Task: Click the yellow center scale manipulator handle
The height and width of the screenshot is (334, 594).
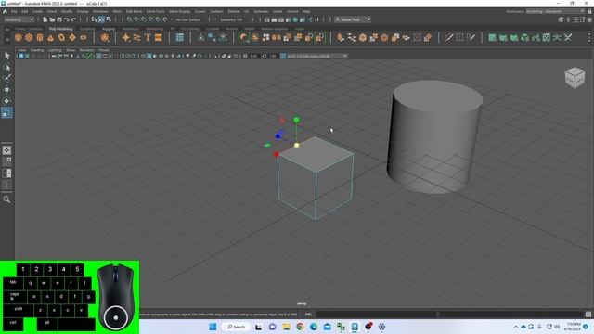Action: (x=297, y=145)
